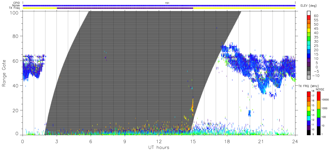Click the 1000 label on the NOISE scale
This screenshot has width=332, height=153.
325,108
